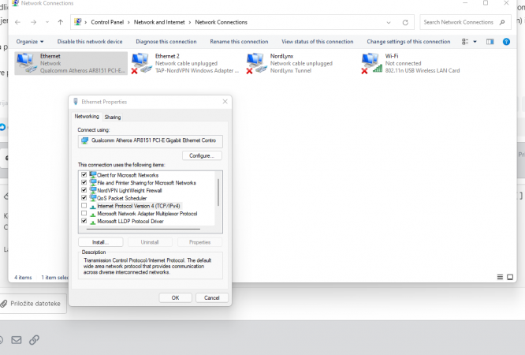525x355 pixels.
Task: Select the Wi-Fi adapter icon
Action: pyautogui.click(x=371, y=62)
